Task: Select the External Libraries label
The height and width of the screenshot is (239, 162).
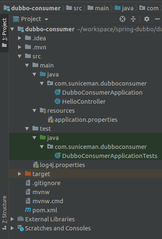Action: [50, 219]
